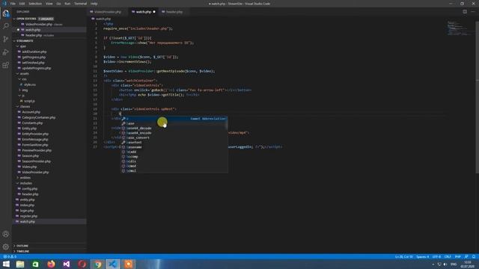The image size is (479, 269).
Task: Open the Edit menu
Action: 22,4
